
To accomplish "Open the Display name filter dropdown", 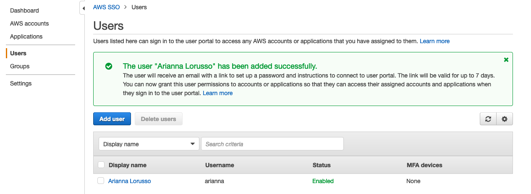I will tap(149, 144).
